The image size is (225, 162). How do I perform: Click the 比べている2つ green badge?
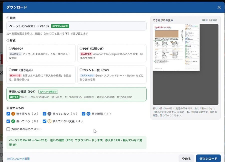[60, 26]
